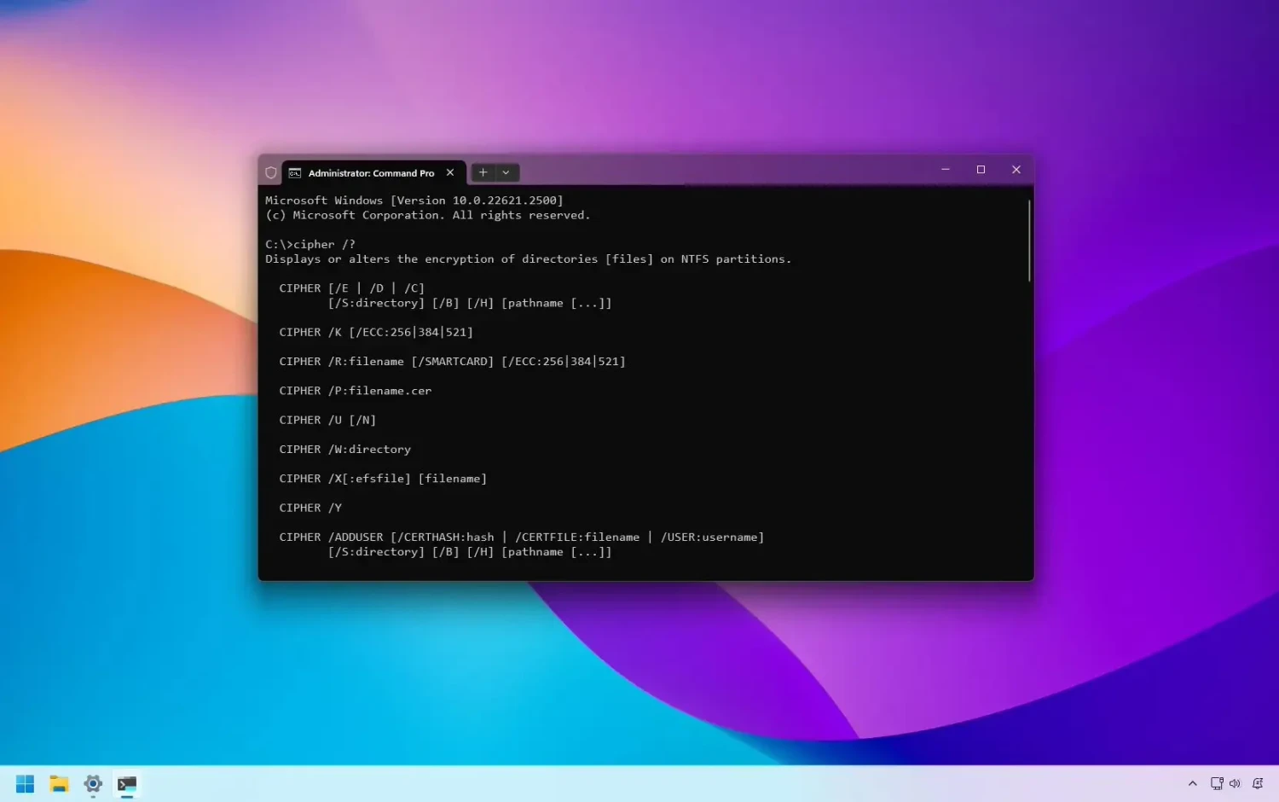Open a new tab with the plus button
The height and width of the screenshot is (802, 1279).
[483, 172]
